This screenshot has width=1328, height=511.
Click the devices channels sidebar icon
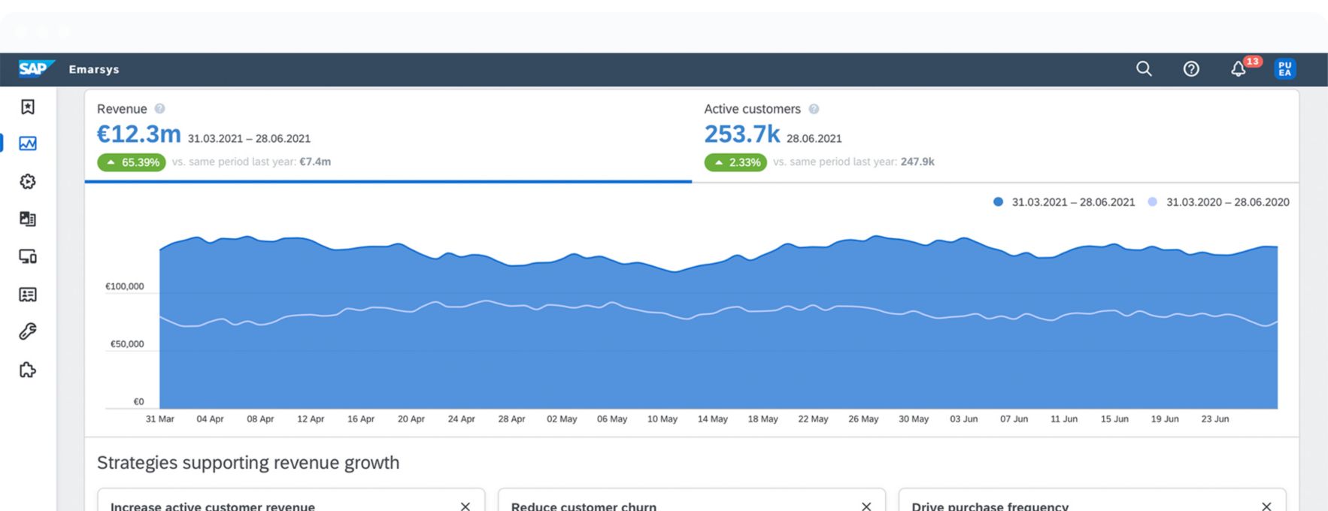28,257
